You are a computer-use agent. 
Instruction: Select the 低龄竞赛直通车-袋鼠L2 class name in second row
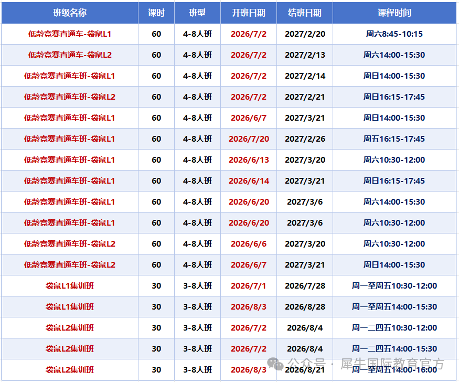coord(70,55)
